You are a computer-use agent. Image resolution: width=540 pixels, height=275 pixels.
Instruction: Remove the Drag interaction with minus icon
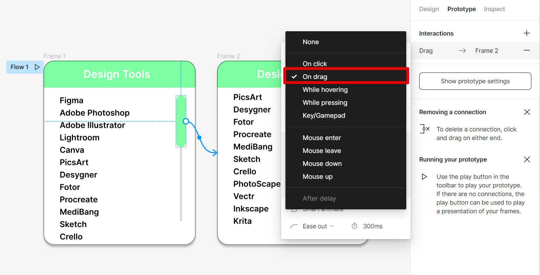click(x=527, y=51)
